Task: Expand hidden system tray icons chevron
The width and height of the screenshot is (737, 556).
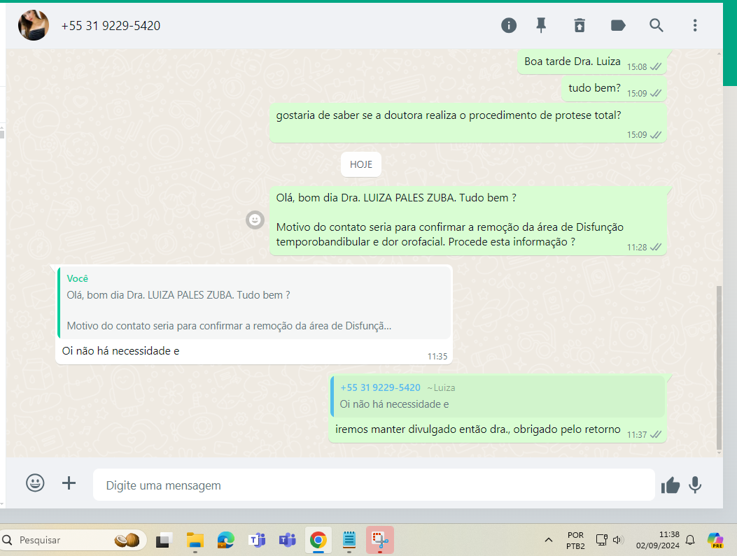Action: [549, 540]
